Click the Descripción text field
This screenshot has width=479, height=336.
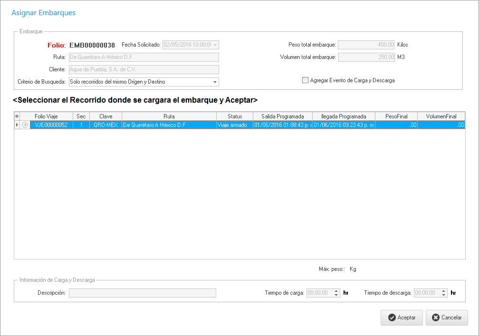pyautogui.click(x=142, y=293)
